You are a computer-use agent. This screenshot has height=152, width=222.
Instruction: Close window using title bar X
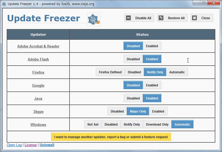click(x=214, y=3)
